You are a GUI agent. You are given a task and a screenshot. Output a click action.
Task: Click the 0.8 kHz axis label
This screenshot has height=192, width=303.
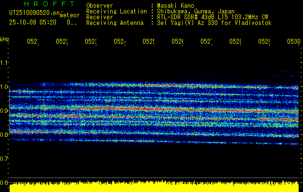click(4, 134)
